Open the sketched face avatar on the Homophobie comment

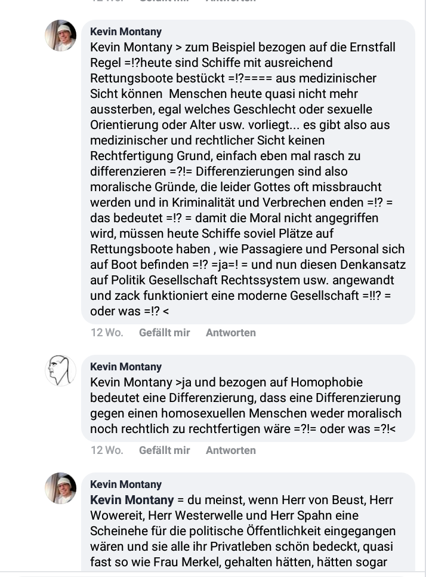coord(61,370)
